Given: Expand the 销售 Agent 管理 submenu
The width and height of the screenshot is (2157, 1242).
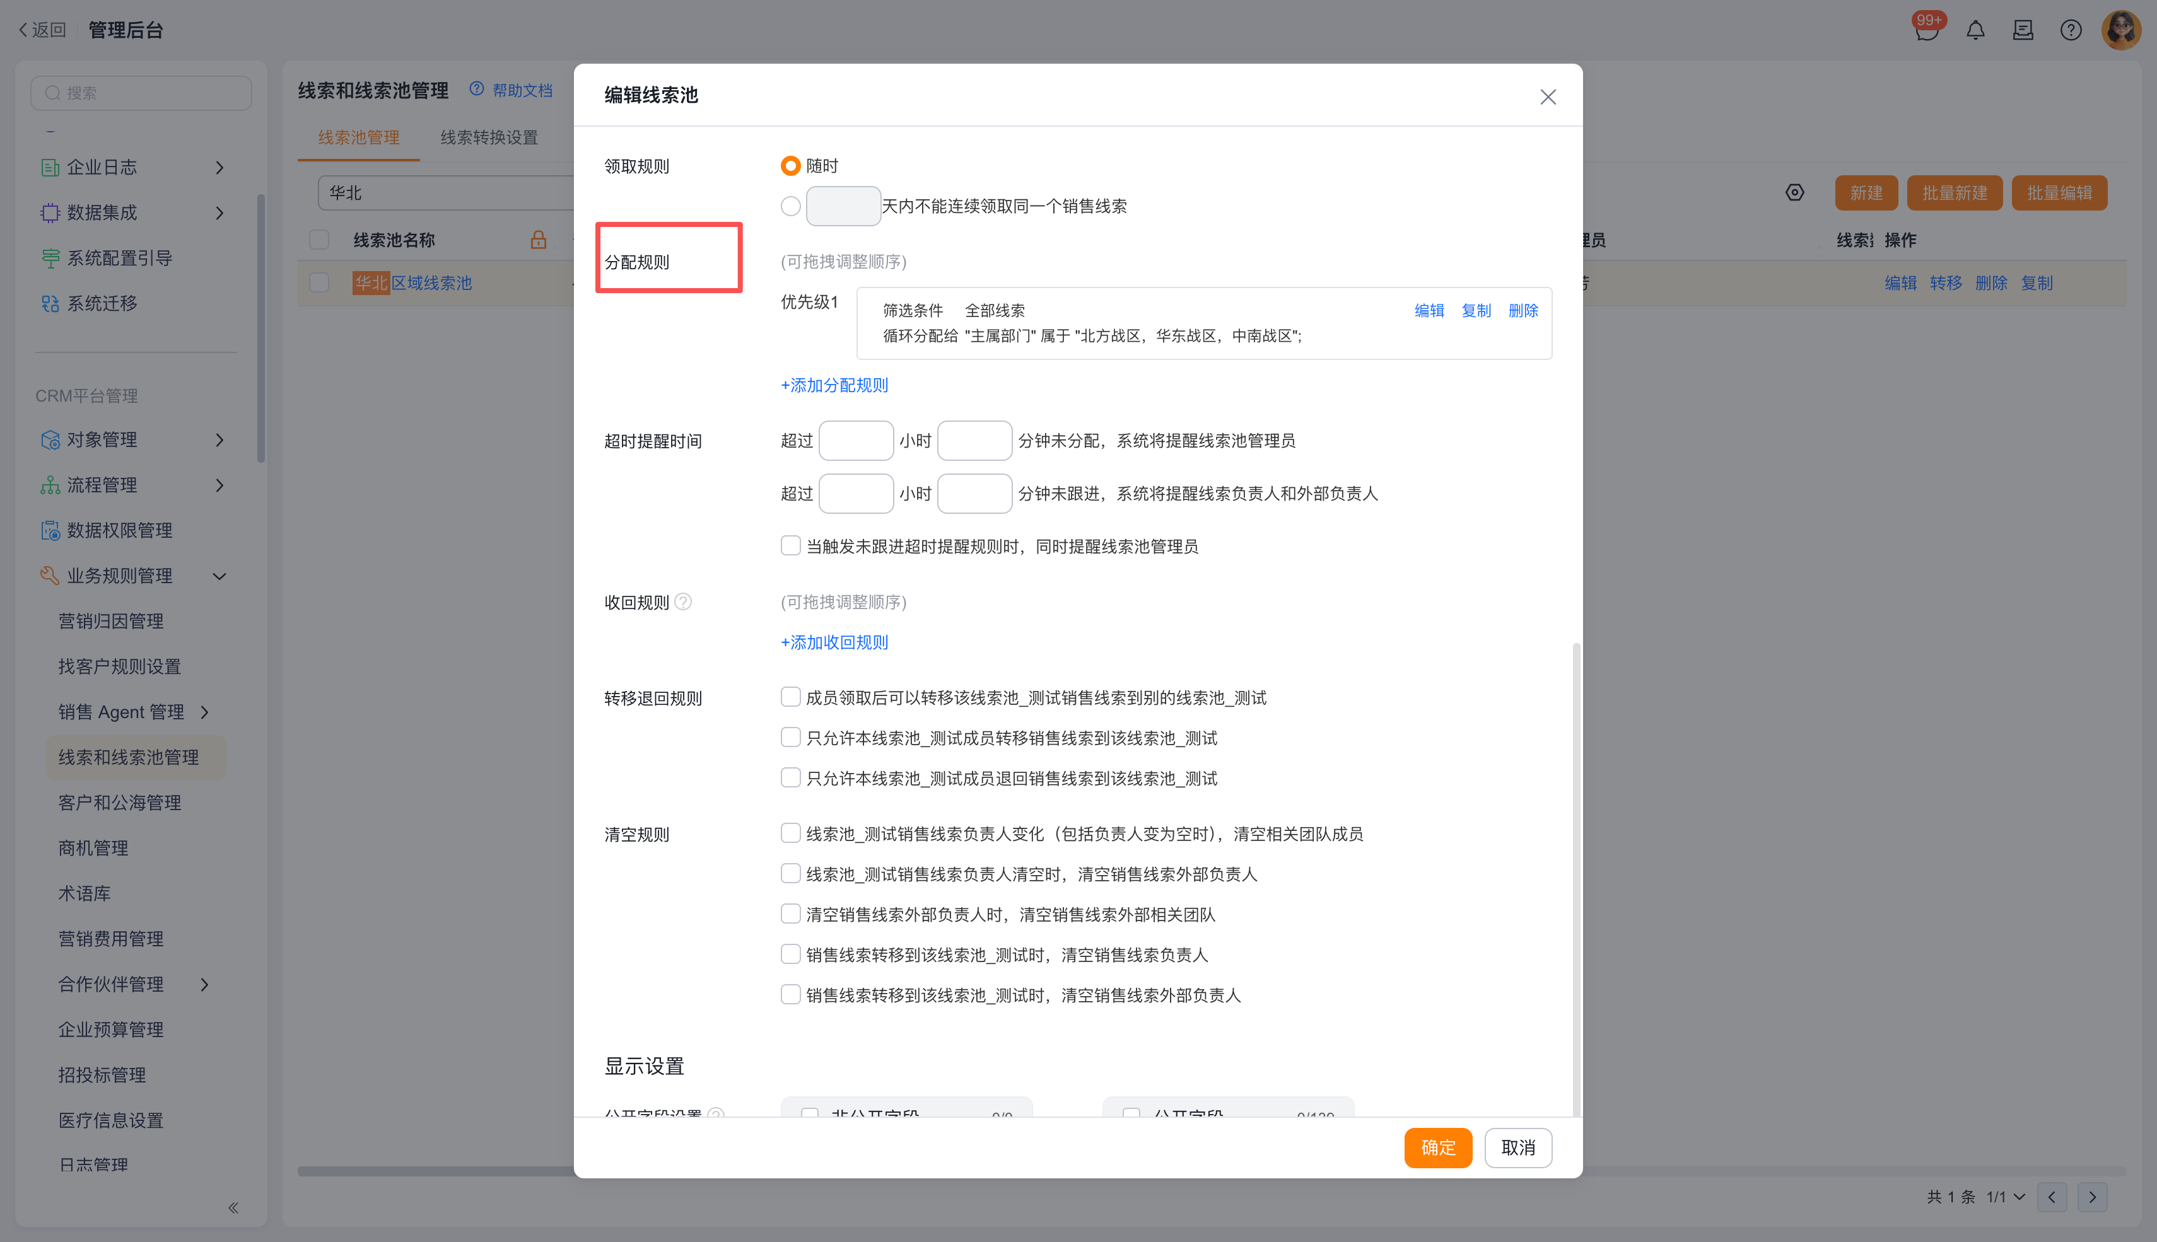Looking at the screenshot, I should (205, 712).
